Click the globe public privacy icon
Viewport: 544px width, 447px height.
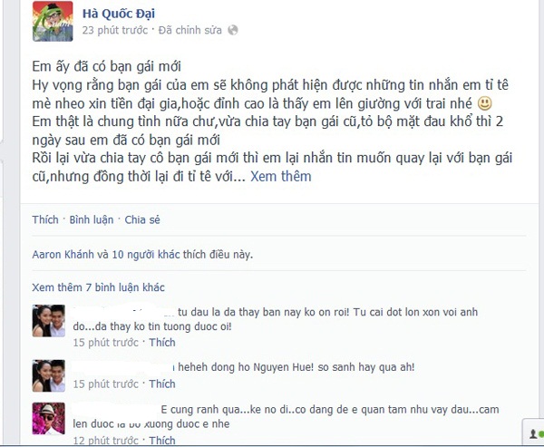click(x=233, y=30)
